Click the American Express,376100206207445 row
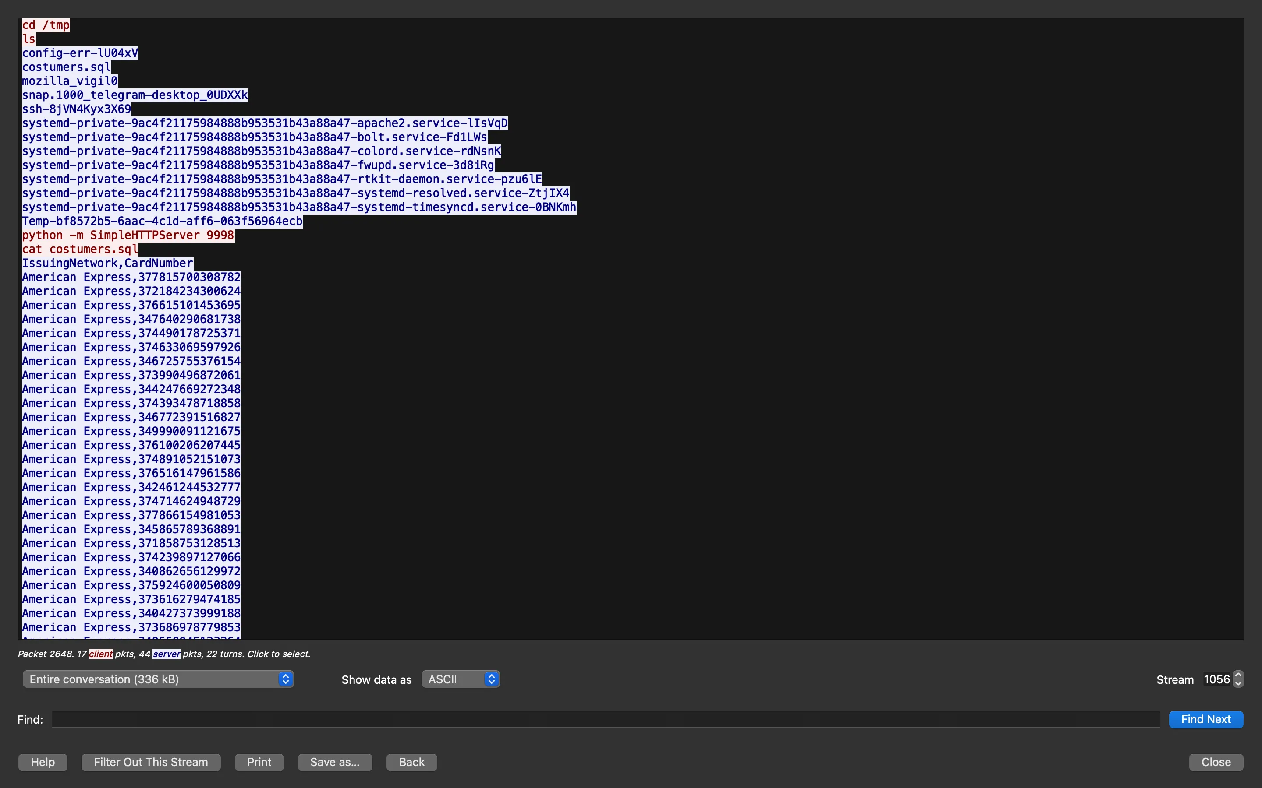1262x788 pixels. (x=131, y=446)
